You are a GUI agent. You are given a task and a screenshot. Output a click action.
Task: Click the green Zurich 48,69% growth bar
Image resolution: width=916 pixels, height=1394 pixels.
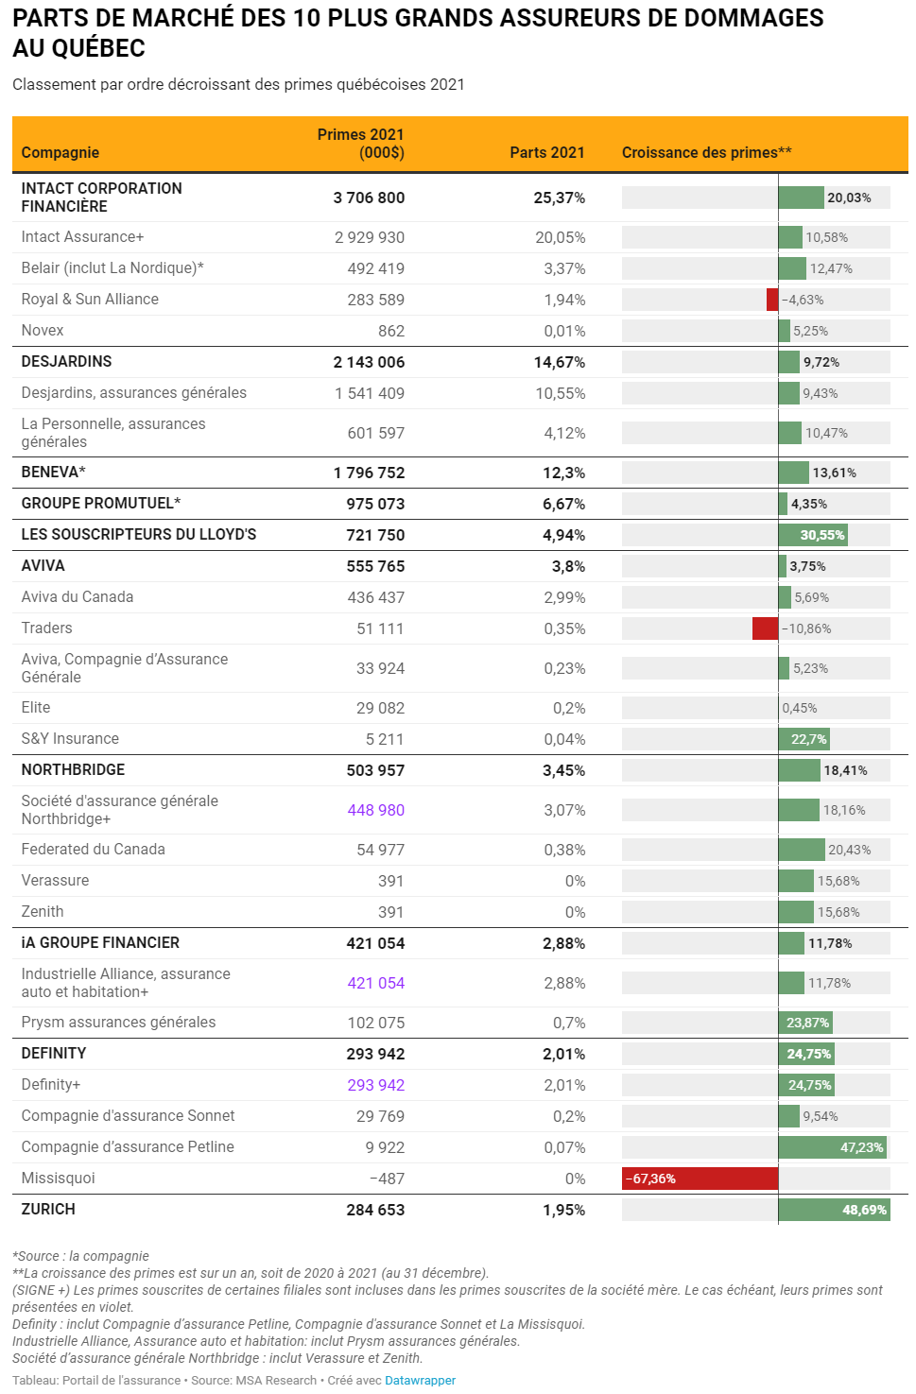click(834, 1210)
